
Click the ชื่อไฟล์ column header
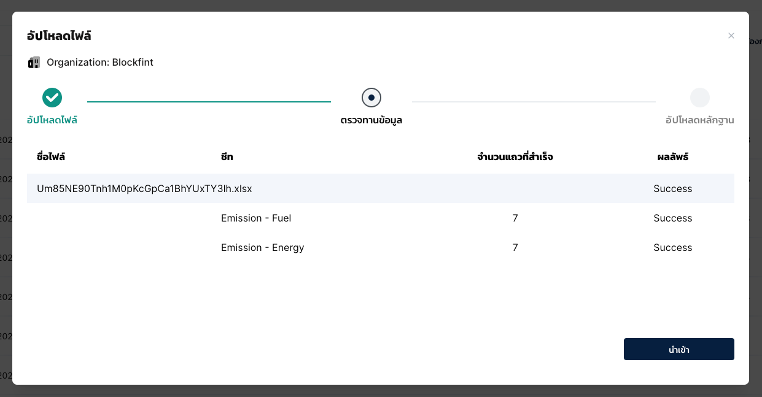(x=51, y=157)
